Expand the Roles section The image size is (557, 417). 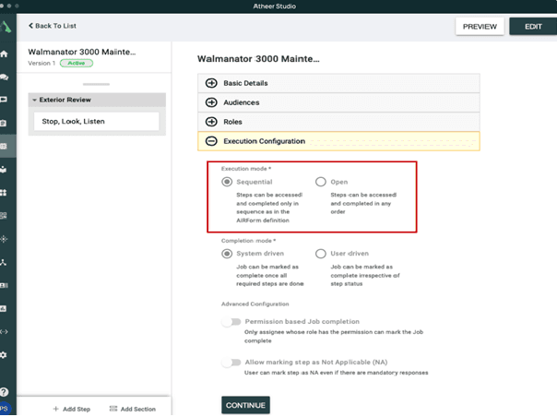(338, 122)
